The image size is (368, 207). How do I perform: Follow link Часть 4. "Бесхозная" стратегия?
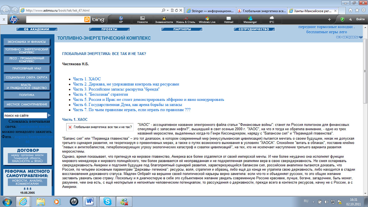point(100,94)
